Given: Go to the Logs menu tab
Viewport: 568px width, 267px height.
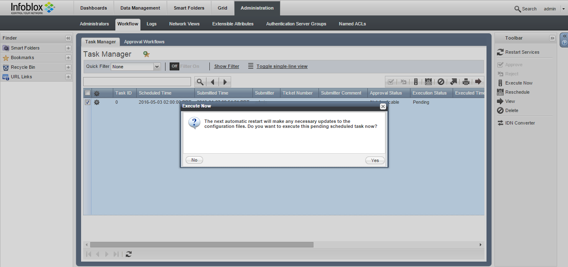Looking at the screenshot, I should click(151, 24).
